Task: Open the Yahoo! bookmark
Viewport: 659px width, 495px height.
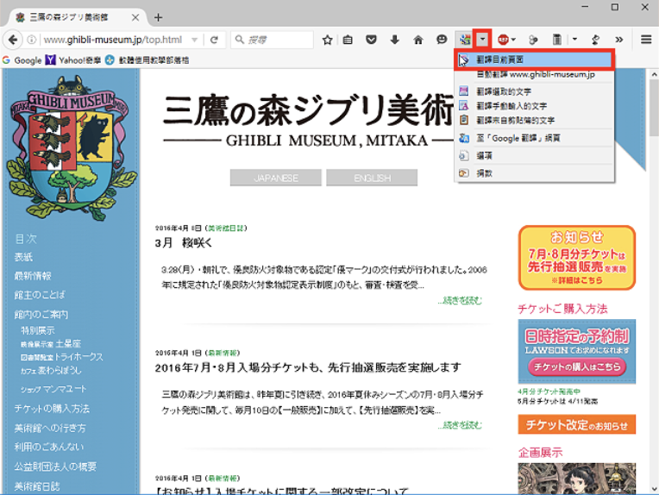Action: point(73,60)
